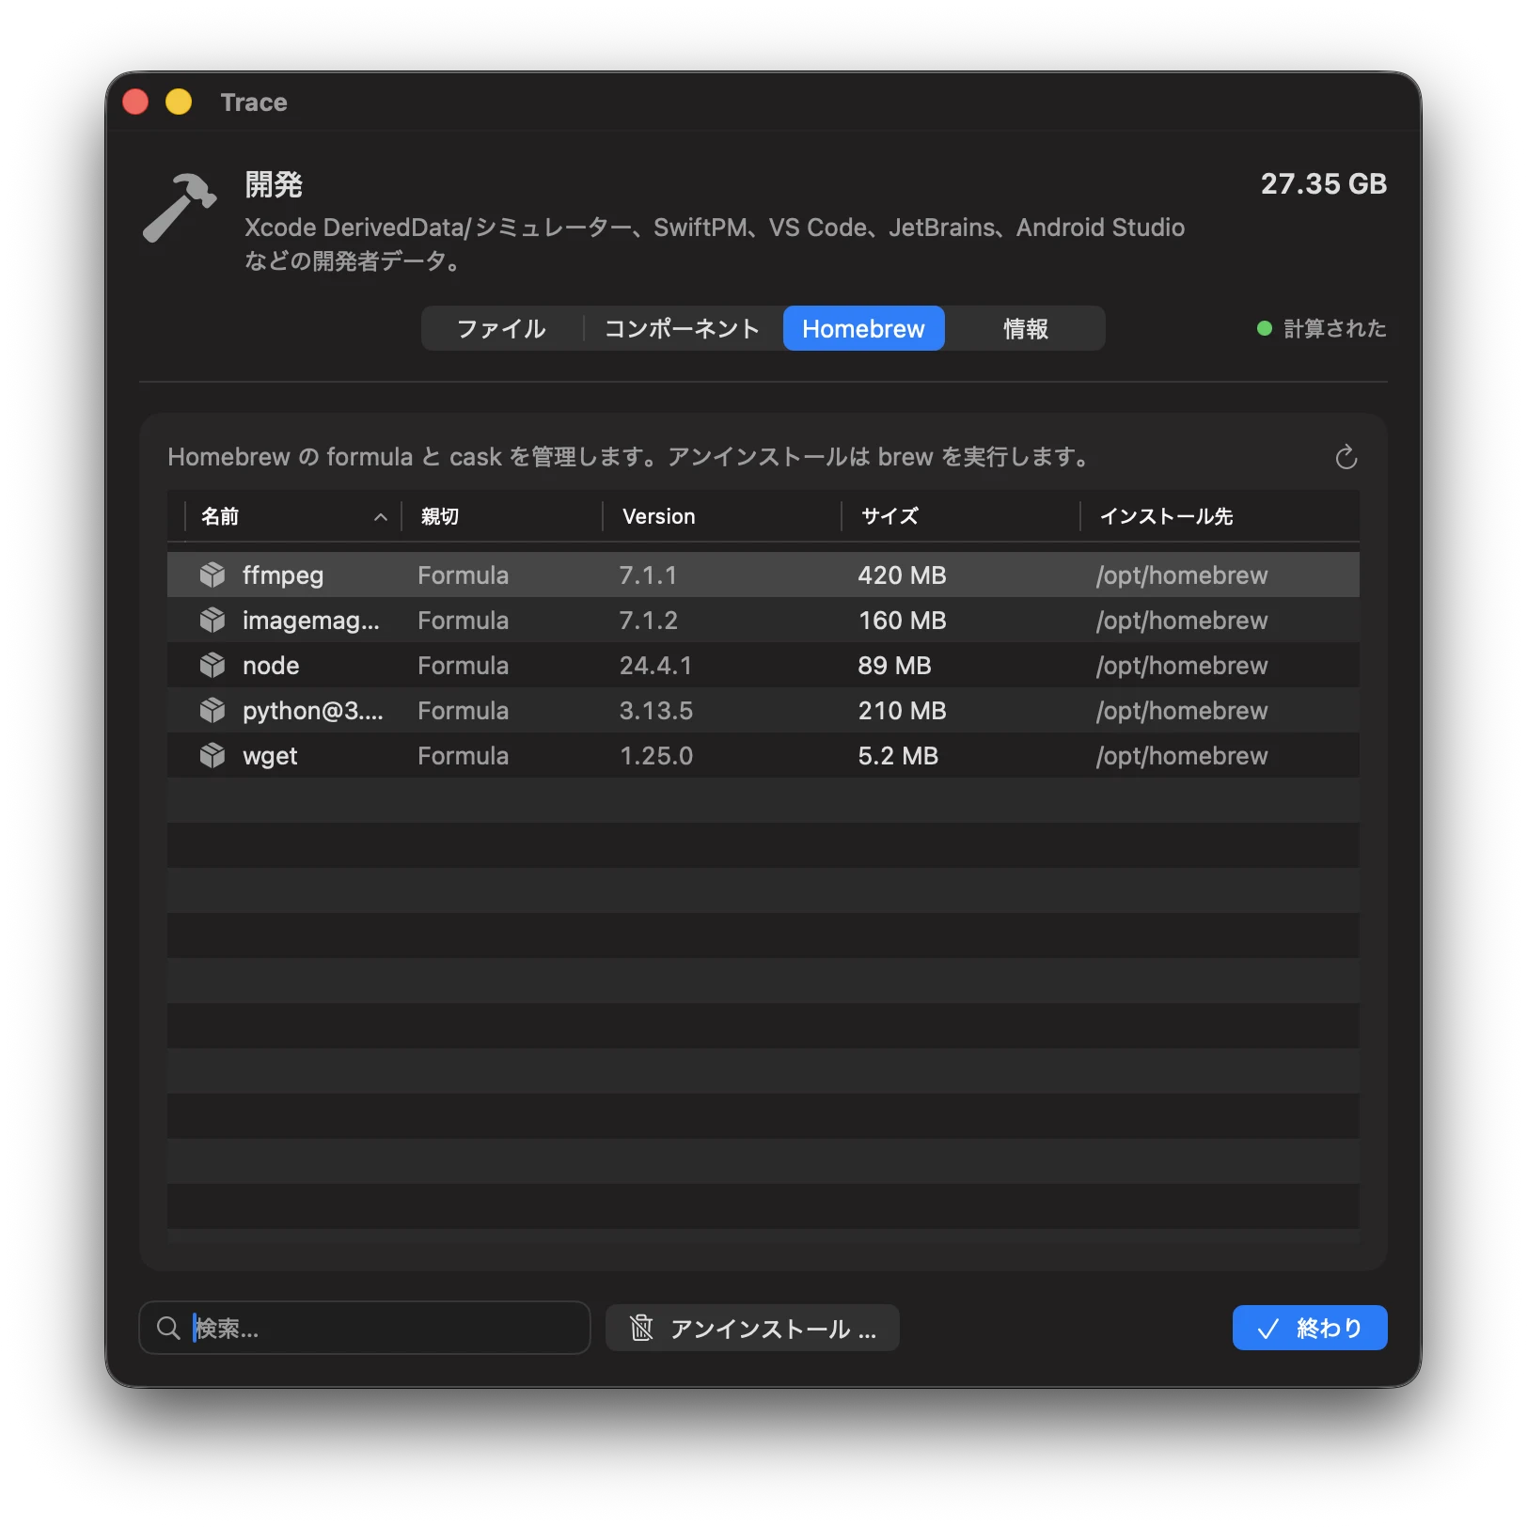Select the node row name

click(271, 665)
